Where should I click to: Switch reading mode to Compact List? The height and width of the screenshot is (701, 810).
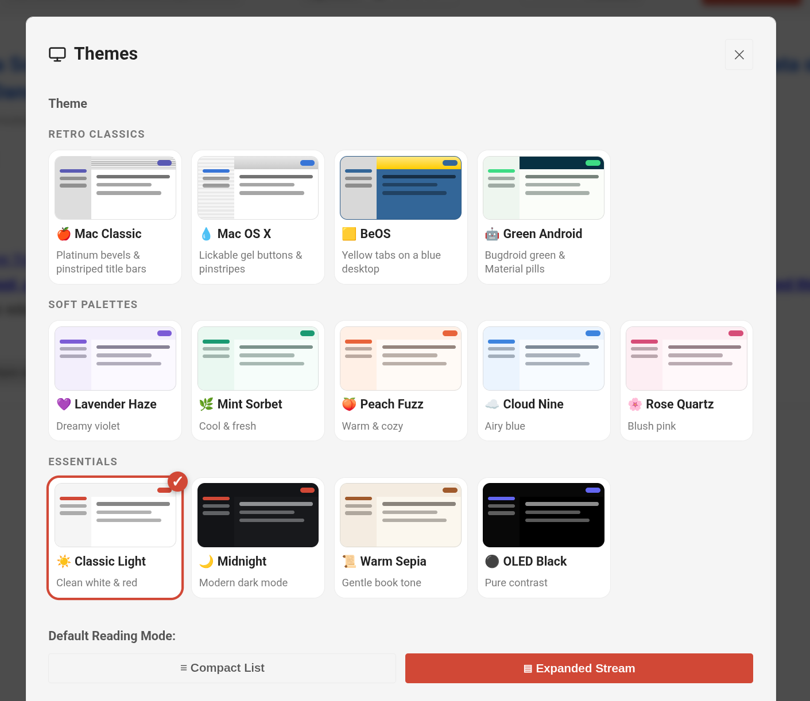pos(222,668)
